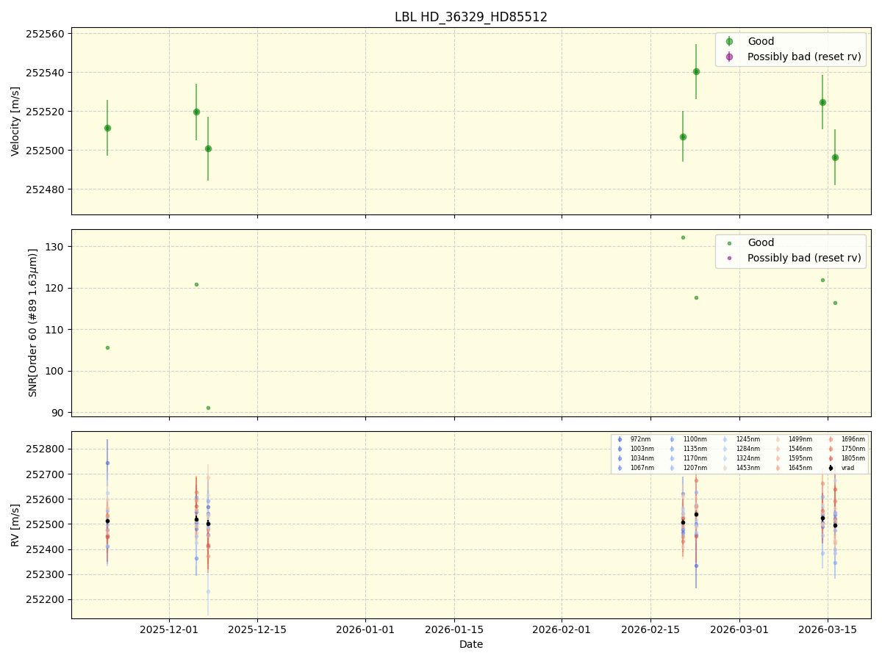
Task: Select the black vrad marker in RV legend
Action: coord(831,468)
